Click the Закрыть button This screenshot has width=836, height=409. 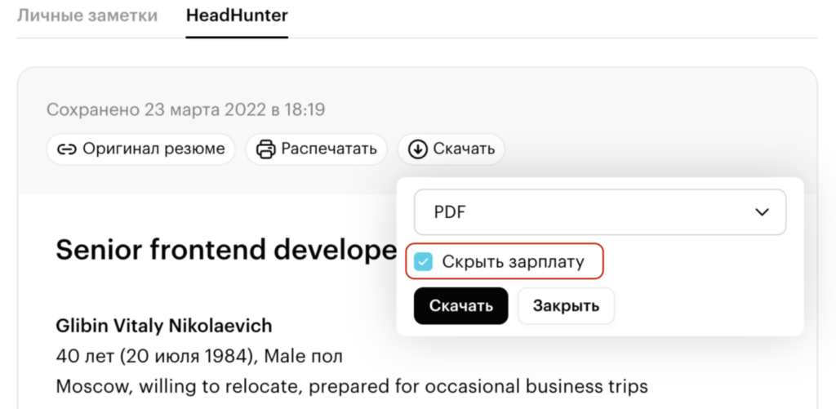coord(566,306)
